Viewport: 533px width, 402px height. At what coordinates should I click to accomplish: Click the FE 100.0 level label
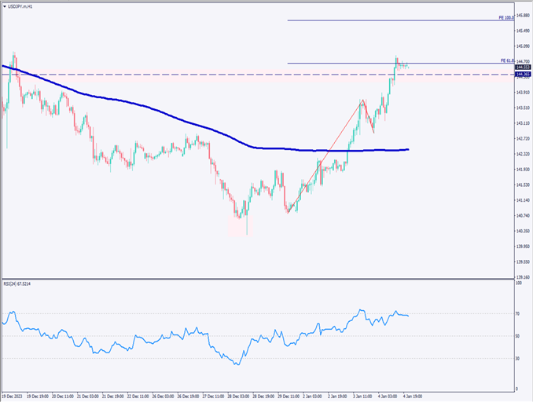tap(506, 16)
